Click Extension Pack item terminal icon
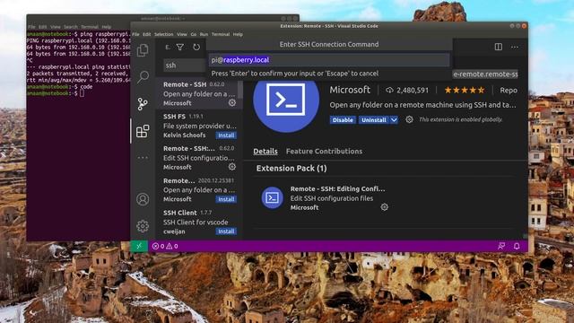574x323 pixels. tap(272, 197)
